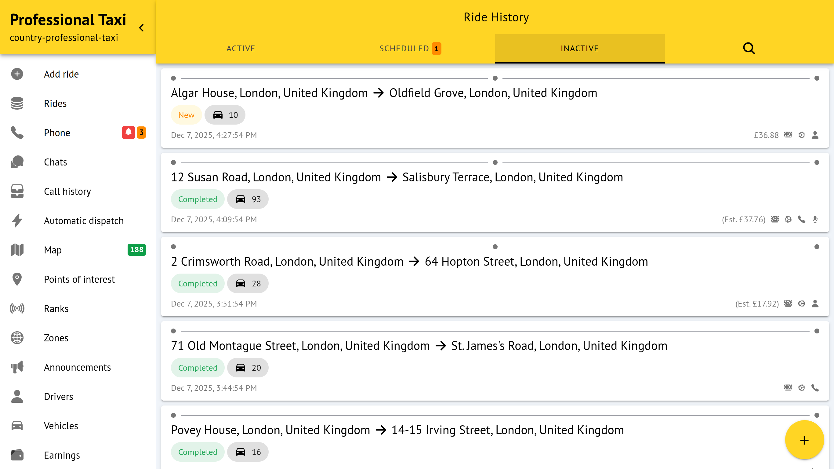The image size is (834, 469).
Task: Open the Phone section in sidebar
Action: [57, 133]
